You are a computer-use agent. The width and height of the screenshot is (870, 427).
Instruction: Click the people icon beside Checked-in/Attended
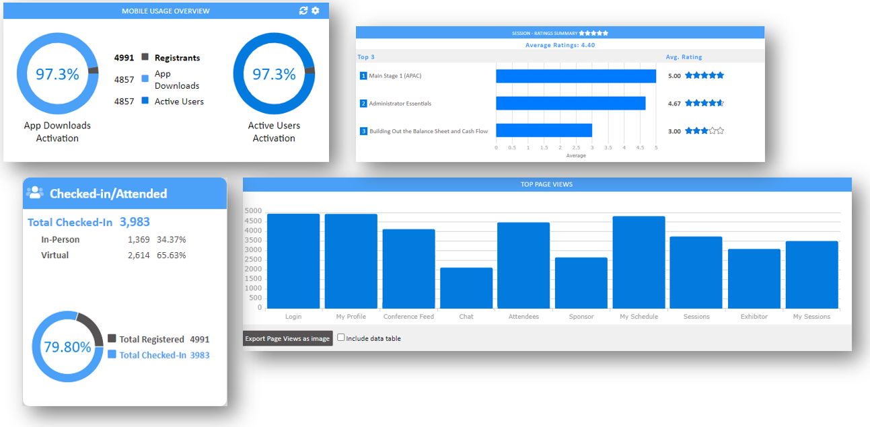coord(34,193)
